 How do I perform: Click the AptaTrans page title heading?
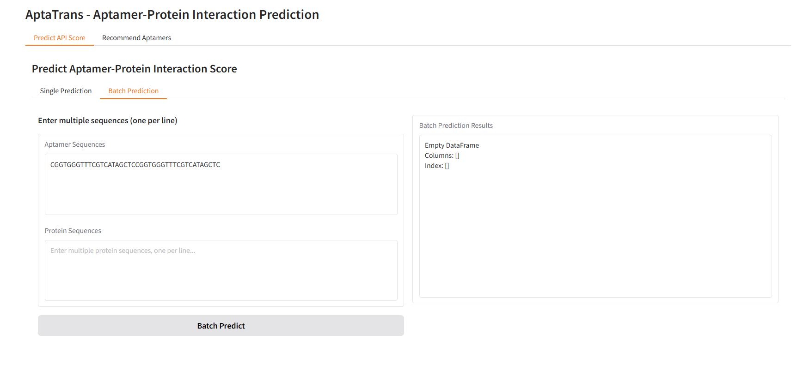point(172,15)
